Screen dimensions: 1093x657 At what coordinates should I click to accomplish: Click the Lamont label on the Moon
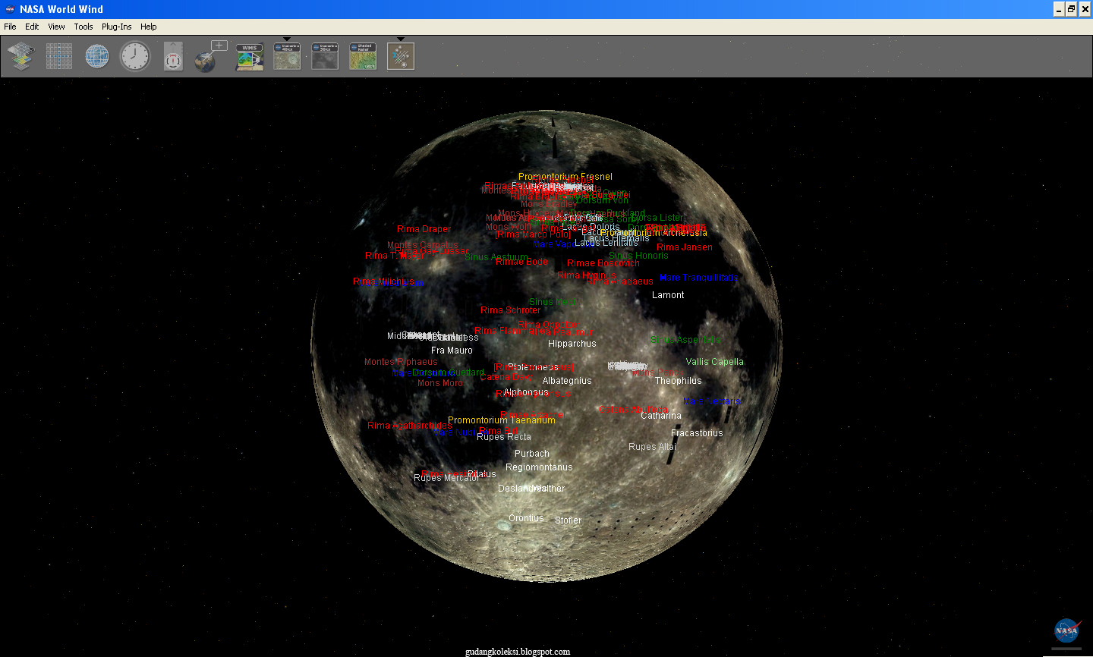click(x=668, y=295)
